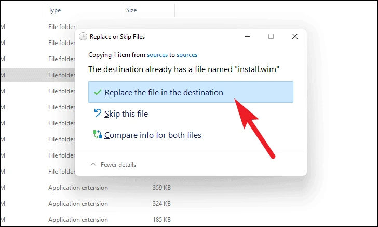
Task: Click the clock icon in dialog title bar
Action: [x=84, y=37]
